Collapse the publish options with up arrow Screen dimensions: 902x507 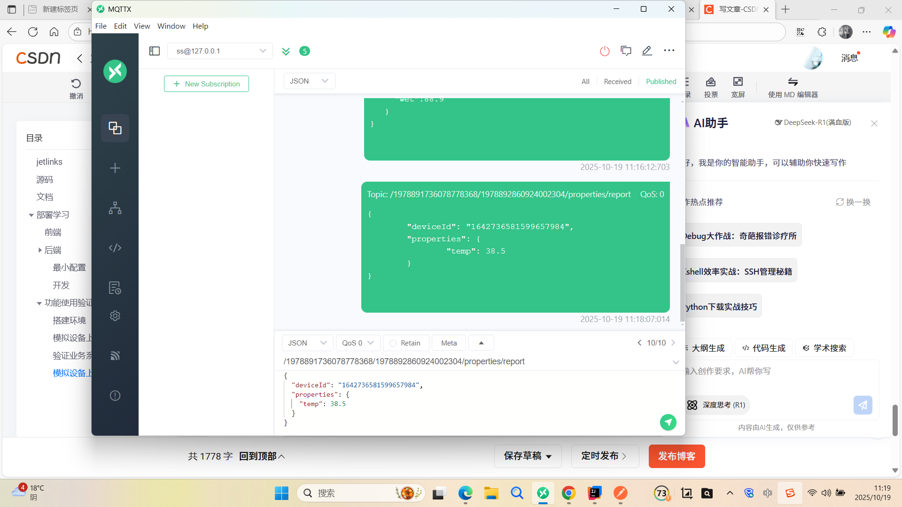(481, 343)
